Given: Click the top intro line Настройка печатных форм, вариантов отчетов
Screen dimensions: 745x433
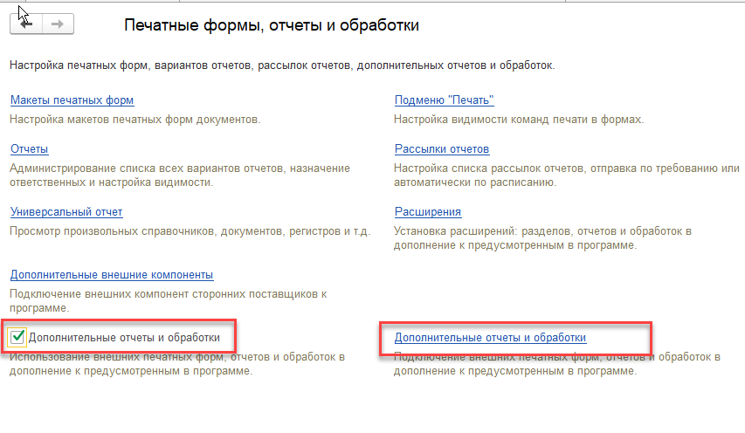Looking at the screenshot, I should (282, 65).
